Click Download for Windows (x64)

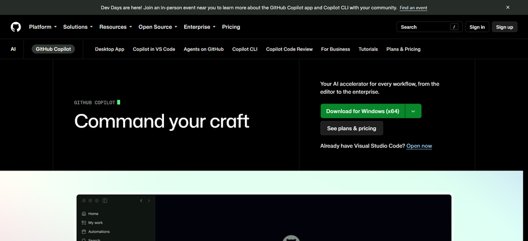(362, 111)
